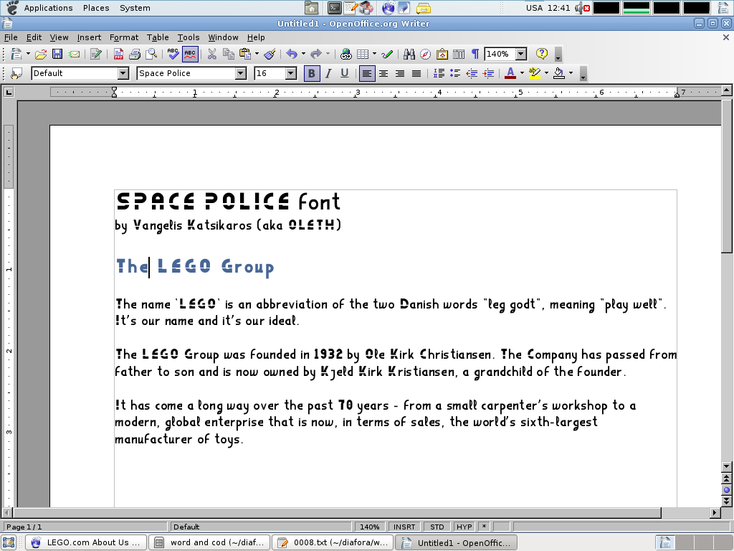Apply the paragraph background color
This screenshot has height=551, width=734.
pos(559,74)
